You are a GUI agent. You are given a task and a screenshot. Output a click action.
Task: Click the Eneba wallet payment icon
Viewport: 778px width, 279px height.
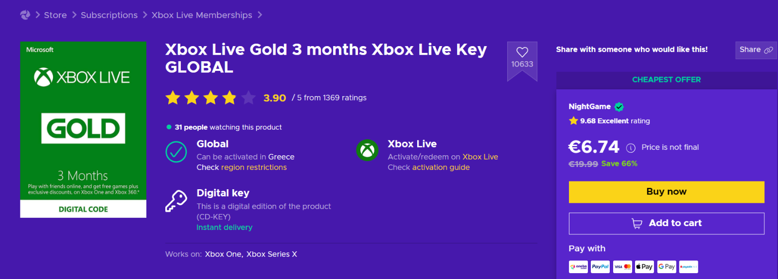point(578,266)
